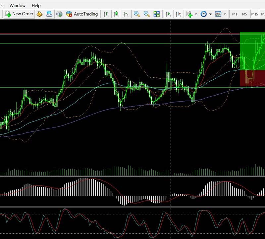This screenshot has height=239, width=265.
Task: Open the cloud/VPS computers icon
Action: [49, 14]
